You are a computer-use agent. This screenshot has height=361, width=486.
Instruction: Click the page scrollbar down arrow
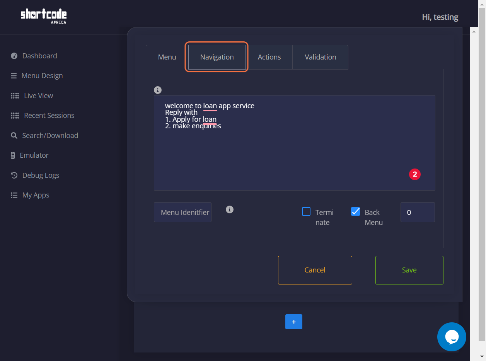(x=483, y=356)
